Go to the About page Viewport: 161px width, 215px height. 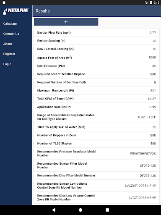[x=8, y=44]
